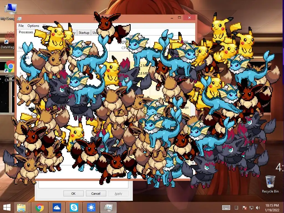The image size is (284, 213).
Task: Open the Options menu in Task Manager
Action: (x=33, y=26)
